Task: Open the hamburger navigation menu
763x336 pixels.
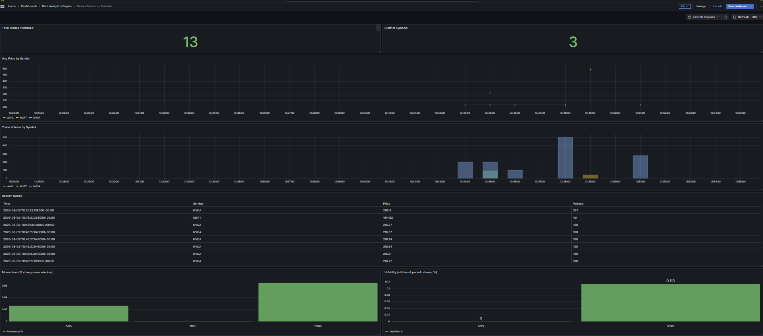Action: click(2, 6)
